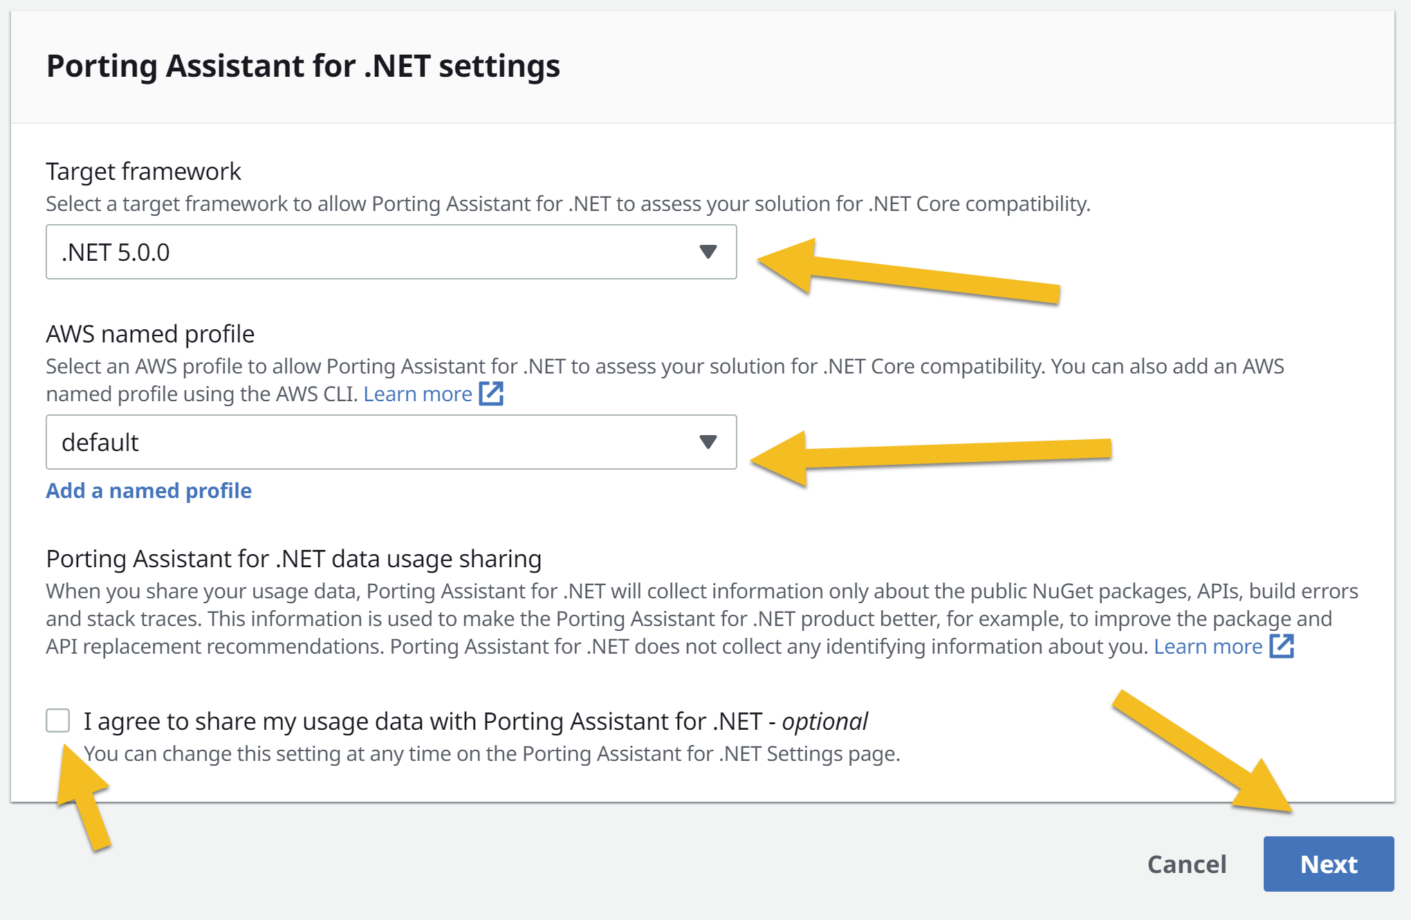This screenshot has height=920, width=1411.
Task: Click the AWS named profile label
Action: (150, 333)
